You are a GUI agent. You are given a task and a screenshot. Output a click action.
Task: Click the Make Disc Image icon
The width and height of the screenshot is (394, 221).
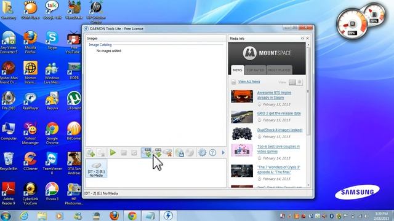[179, 152]
